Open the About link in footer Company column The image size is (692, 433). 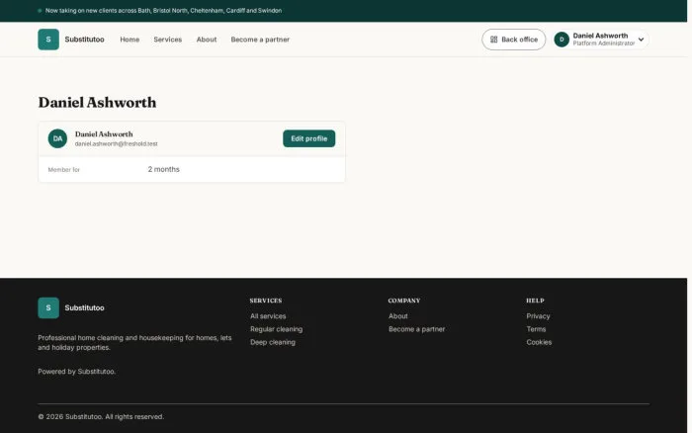(398, 316)
